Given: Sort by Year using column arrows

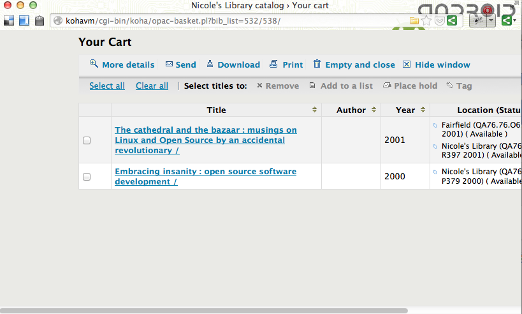Looking at the screenshot, I should 423,110.
